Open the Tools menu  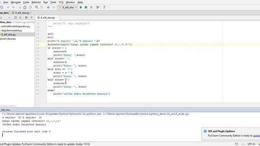53,2
